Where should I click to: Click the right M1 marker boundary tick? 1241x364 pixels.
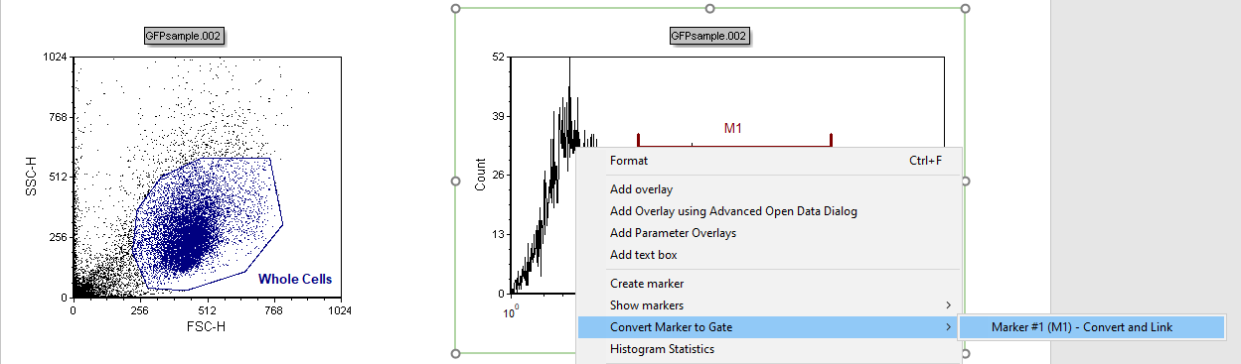click(831, 140)
